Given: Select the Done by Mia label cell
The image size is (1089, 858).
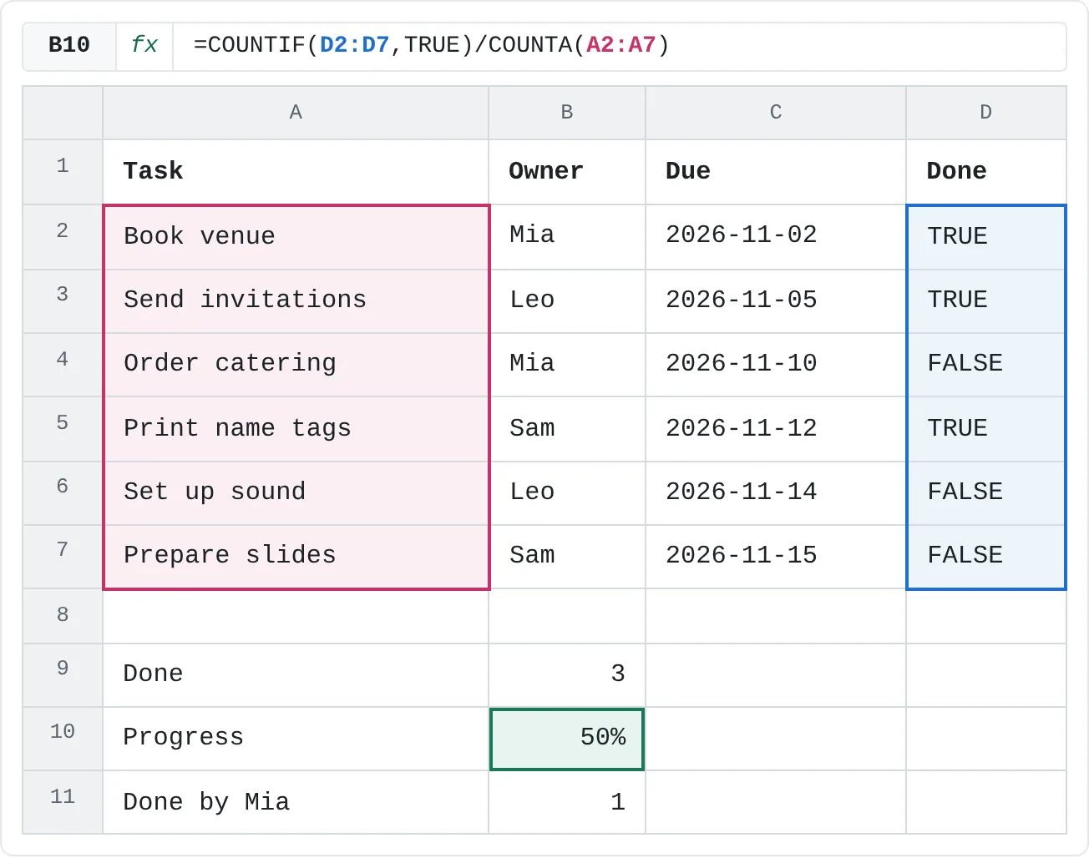Looking at the screenshot, I should click(x=296, y=802).
